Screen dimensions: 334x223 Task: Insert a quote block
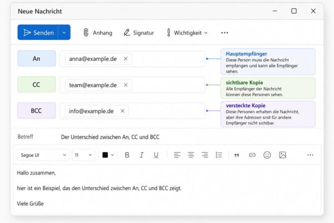237,155
